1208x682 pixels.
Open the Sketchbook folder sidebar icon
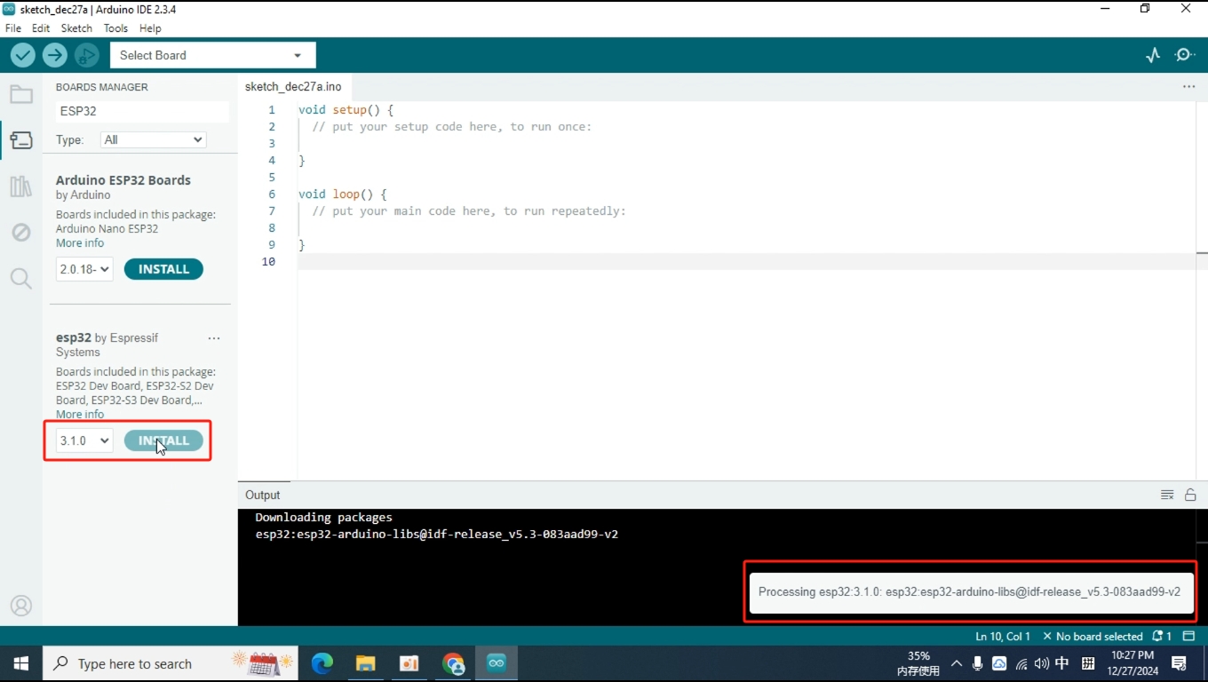coord(21,94)
